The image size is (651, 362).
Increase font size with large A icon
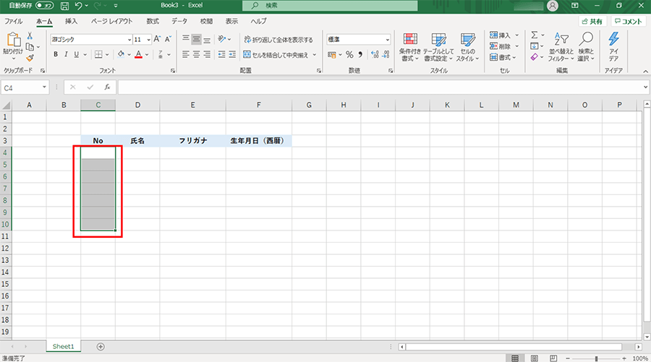[x=158, y=40]
